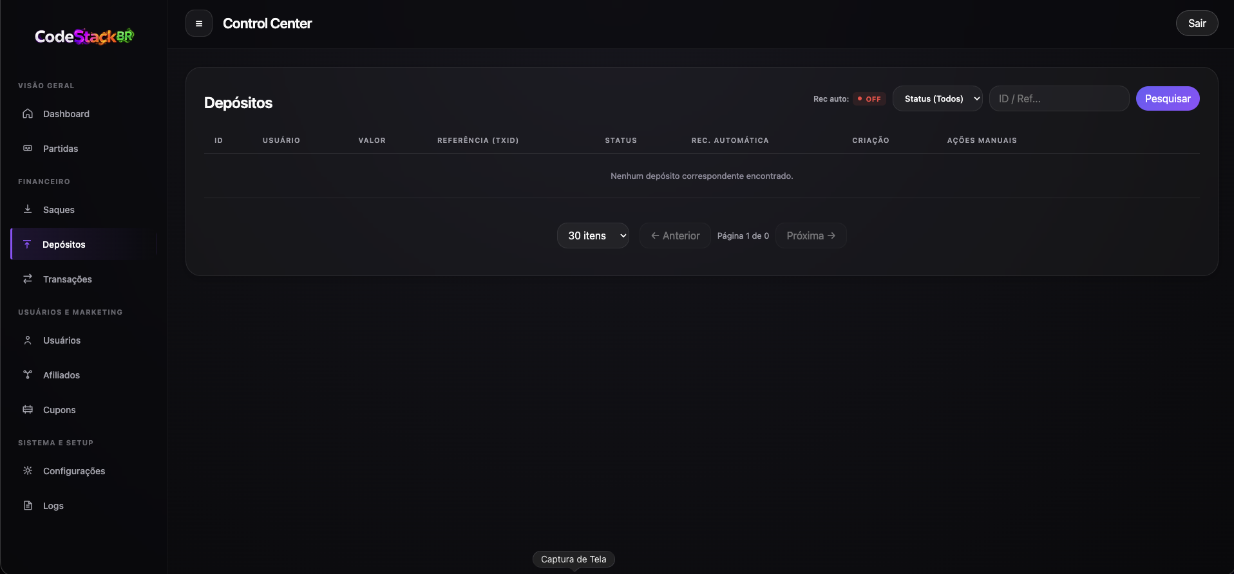Click the CodeStackBR logo
This screenshot has height=574, width=1234.
(84, 37)
